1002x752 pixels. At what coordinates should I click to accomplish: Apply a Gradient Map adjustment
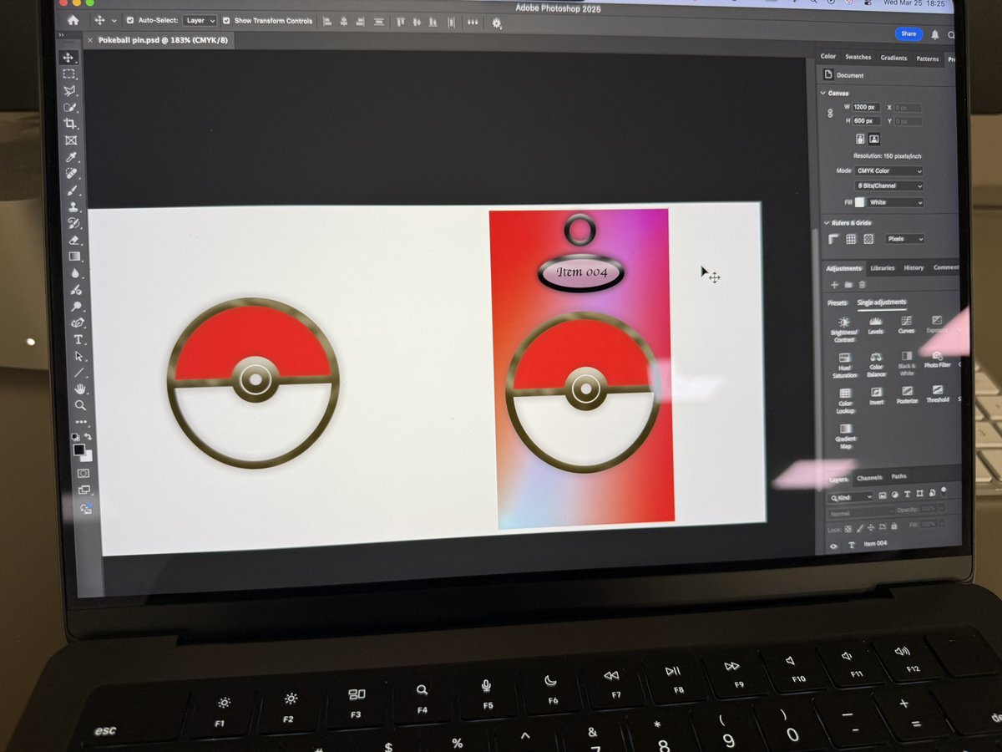click(x=845, y=432)
